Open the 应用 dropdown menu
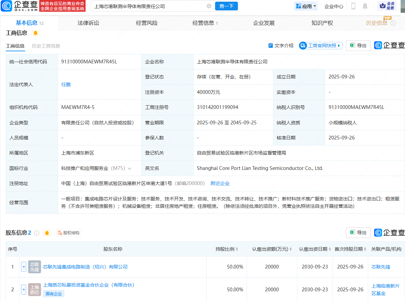This screenshot has height=302, width=405. (x=306, y=6)
